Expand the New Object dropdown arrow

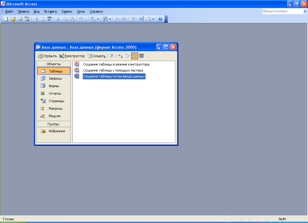tap(153, 19)
